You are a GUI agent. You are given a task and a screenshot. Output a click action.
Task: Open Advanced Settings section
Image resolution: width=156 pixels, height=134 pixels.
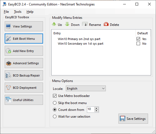24,63
